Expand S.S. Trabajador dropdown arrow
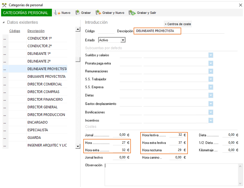This screenshot has height=188, width=244. click(211, 79)
